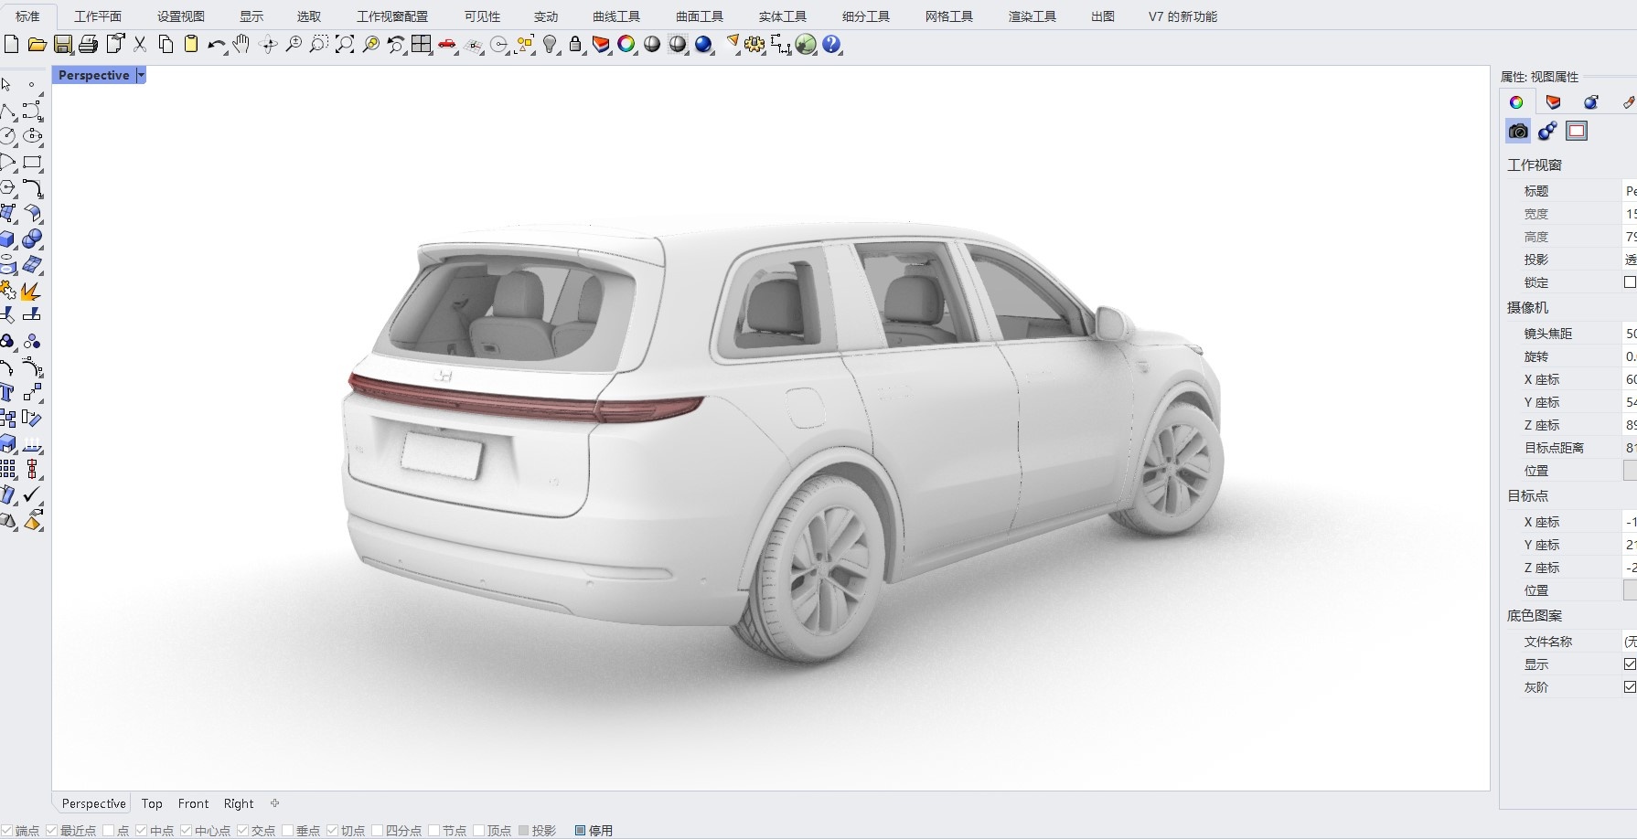Toggle the 端点 osnap checkbox
The image size is (1637, 839).
(x=8, y=831)
